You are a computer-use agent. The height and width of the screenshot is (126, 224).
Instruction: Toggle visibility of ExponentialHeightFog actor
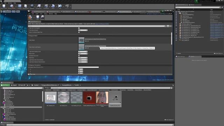pos(176,15)
